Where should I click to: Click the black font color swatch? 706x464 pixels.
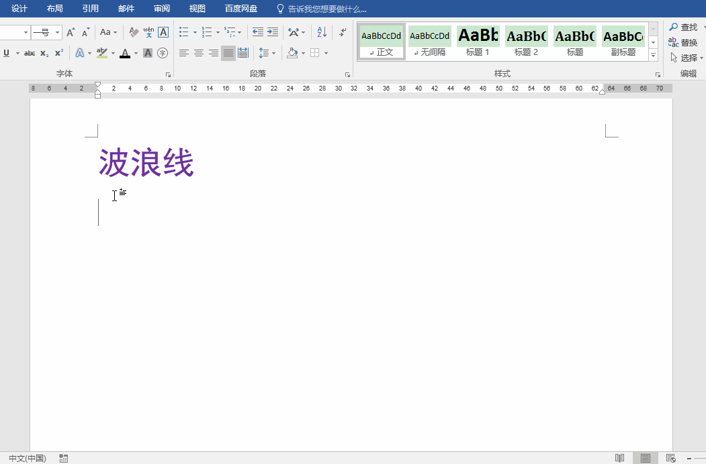(x=124, y=53)
